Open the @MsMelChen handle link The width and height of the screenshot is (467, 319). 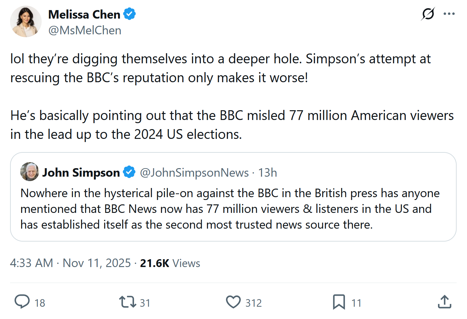85,30
